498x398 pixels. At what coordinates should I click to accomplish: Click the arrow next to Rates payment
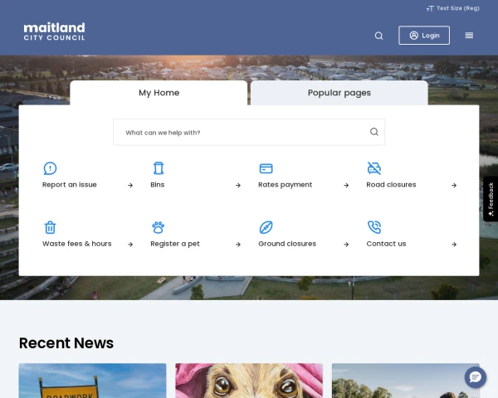(346, 185)
